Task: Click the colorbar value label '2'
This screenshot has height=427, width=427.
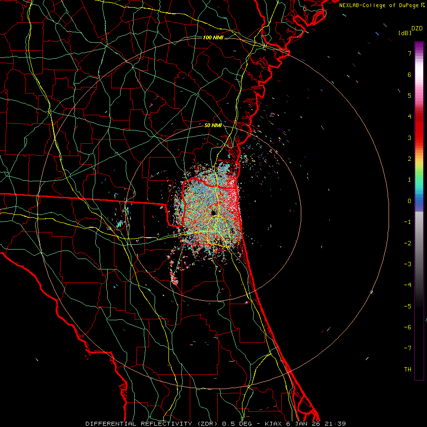Action: click(409, 159)
